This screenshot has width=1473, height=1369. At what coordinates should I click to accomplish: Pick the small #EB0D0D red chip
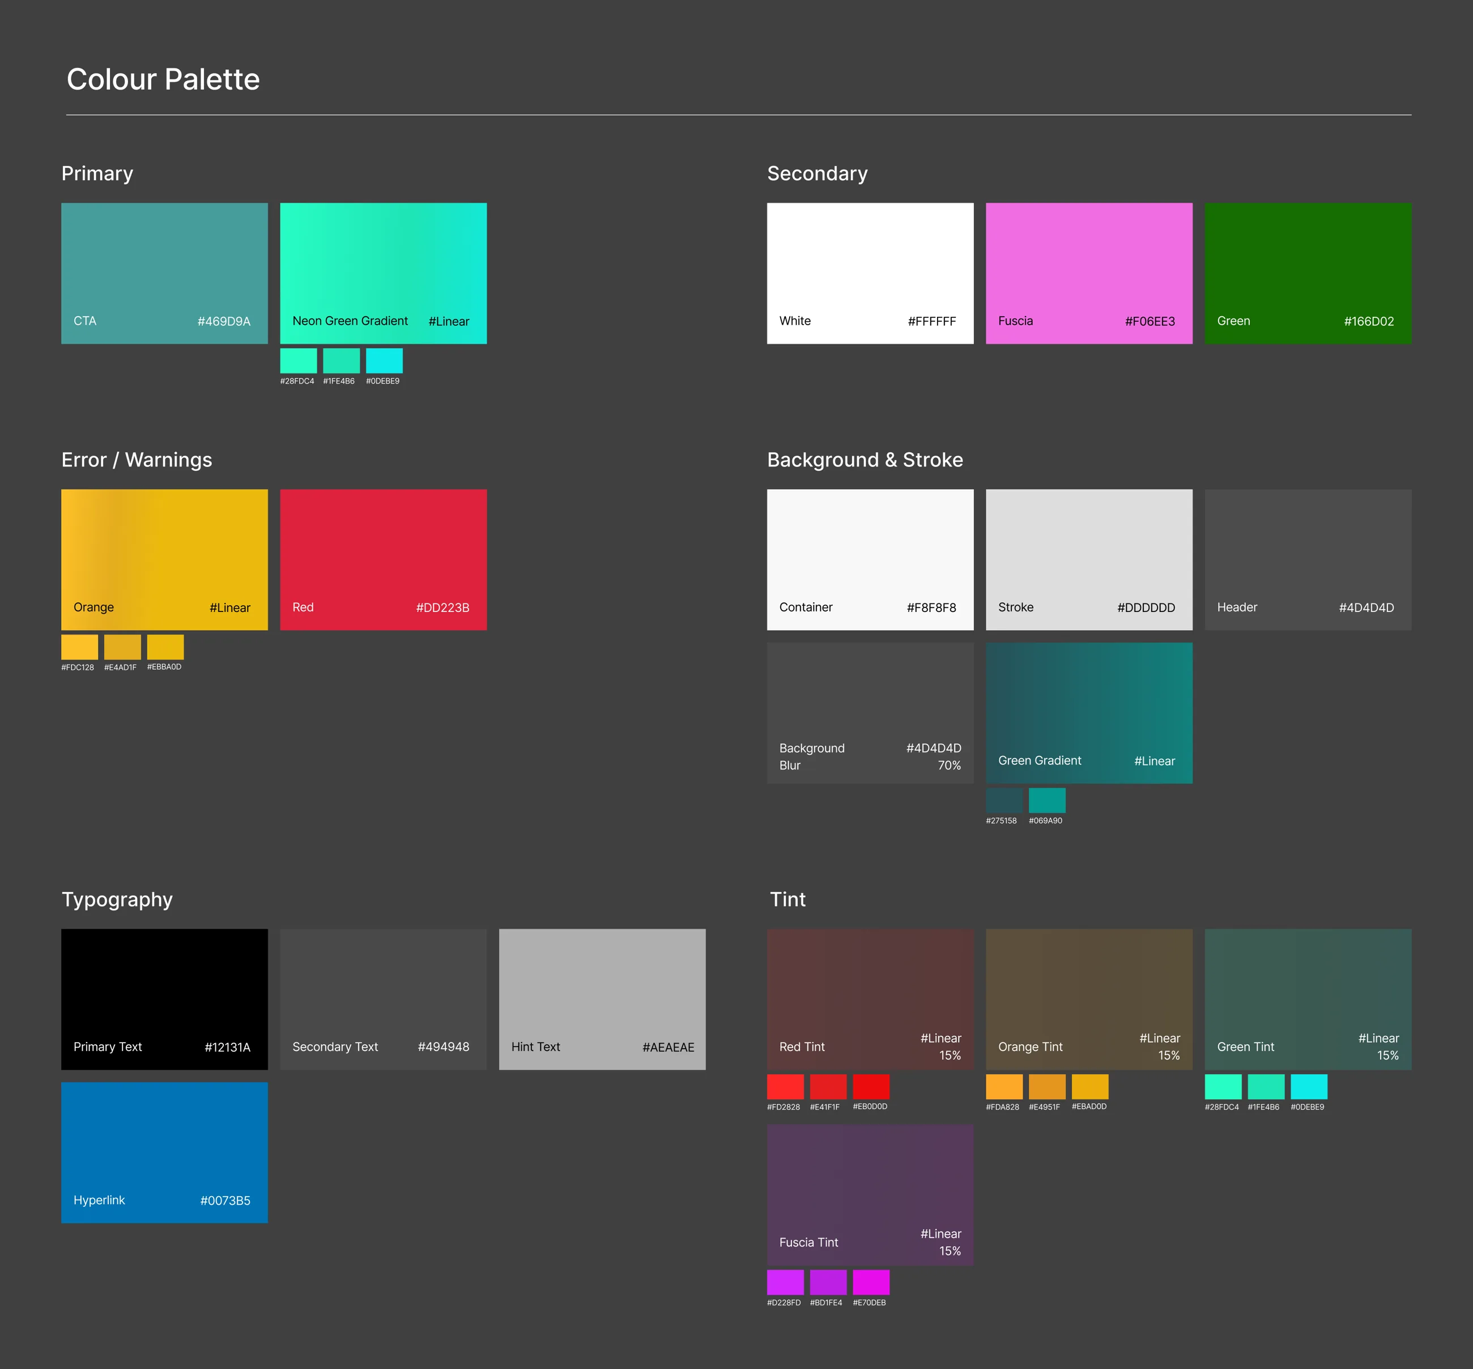click(871, 1087)
